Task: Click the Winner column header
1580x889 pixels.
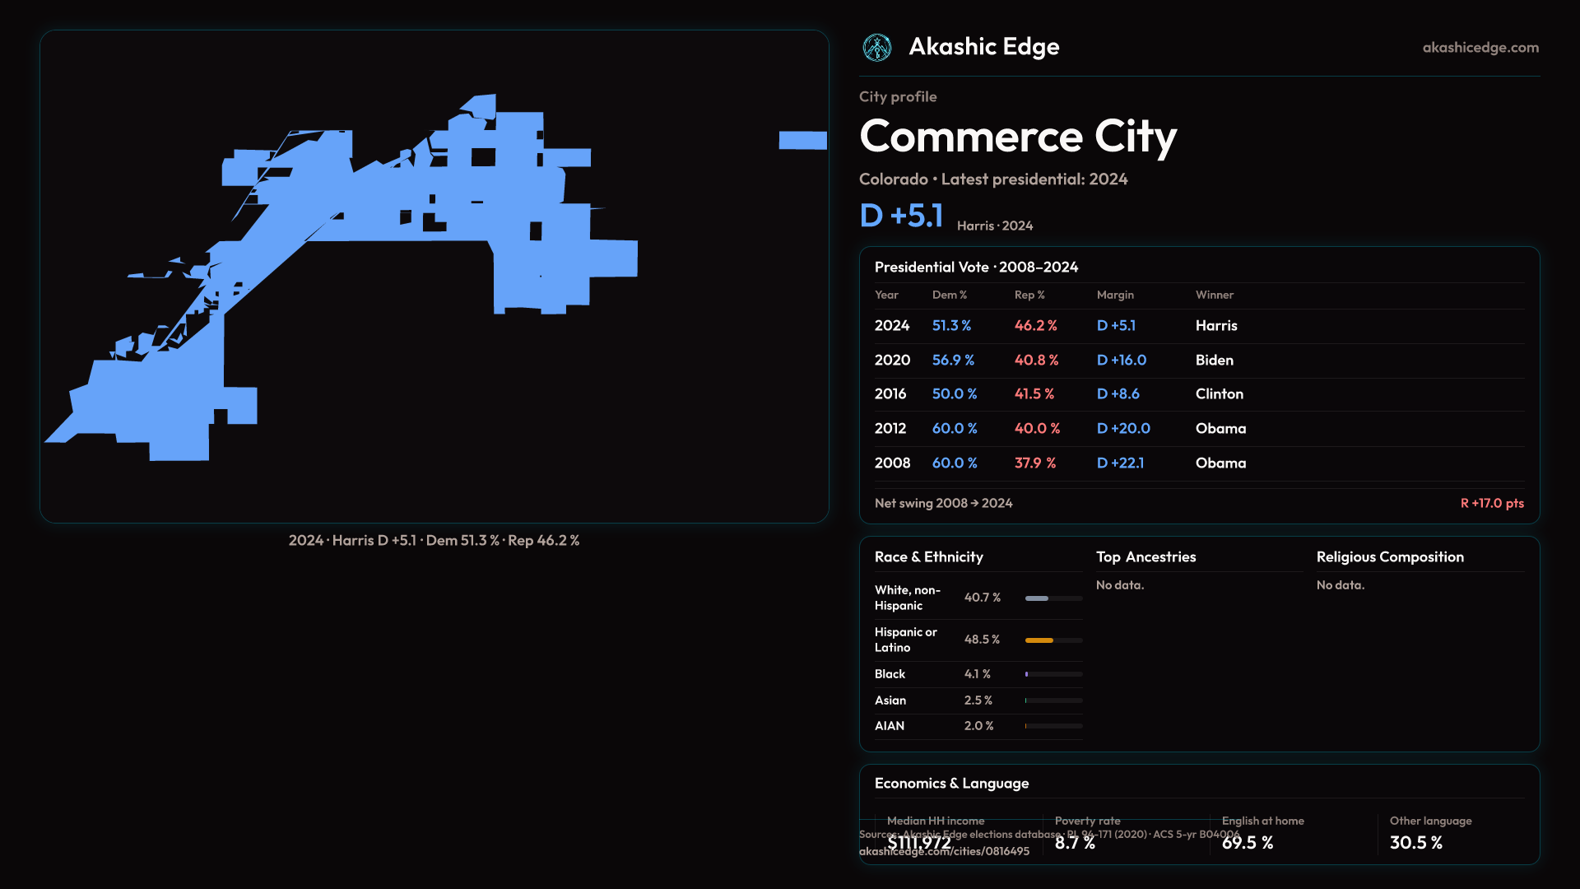Action: pyautogui.click(x=1214, y=295)
